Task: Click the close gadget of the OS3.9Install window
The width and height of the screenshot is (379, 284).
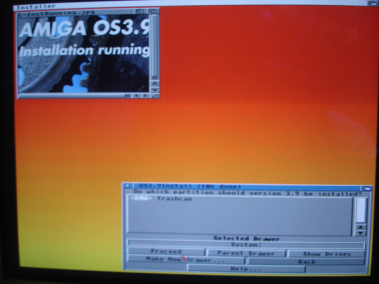Action: coord(127,186)
